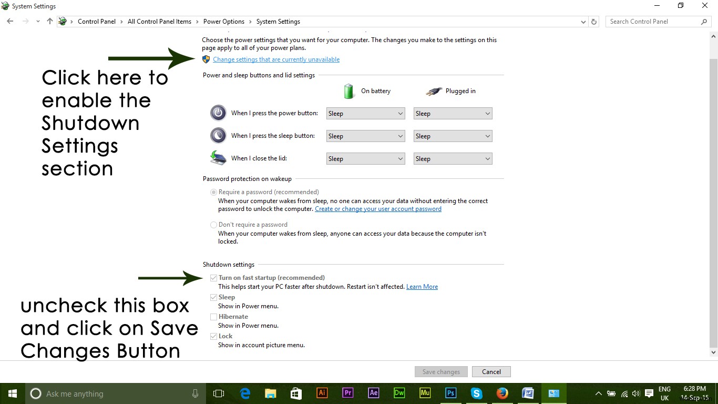This screenshot has height=404, width=718.
Task: Go to Control Panel breadcrumb
Action: 97,22
